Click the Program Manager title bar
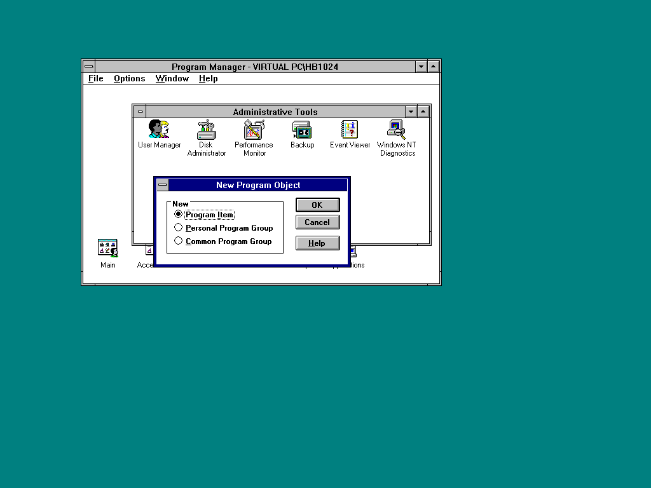Screen dimensions: 651x488 pyautogui.click(x=255, y=67)
